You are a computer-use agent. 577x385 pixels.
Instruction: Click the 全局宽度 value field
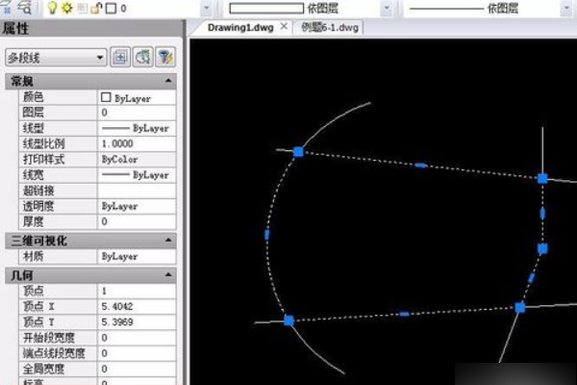(x=137, y=369)
